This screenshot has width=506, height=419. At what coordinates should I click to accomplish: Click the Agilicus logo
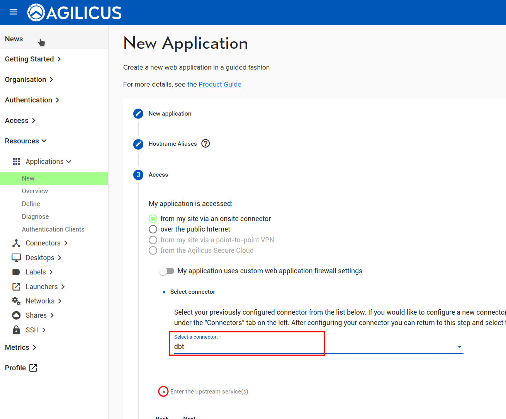pyautogui.click(x=75, y=12)
